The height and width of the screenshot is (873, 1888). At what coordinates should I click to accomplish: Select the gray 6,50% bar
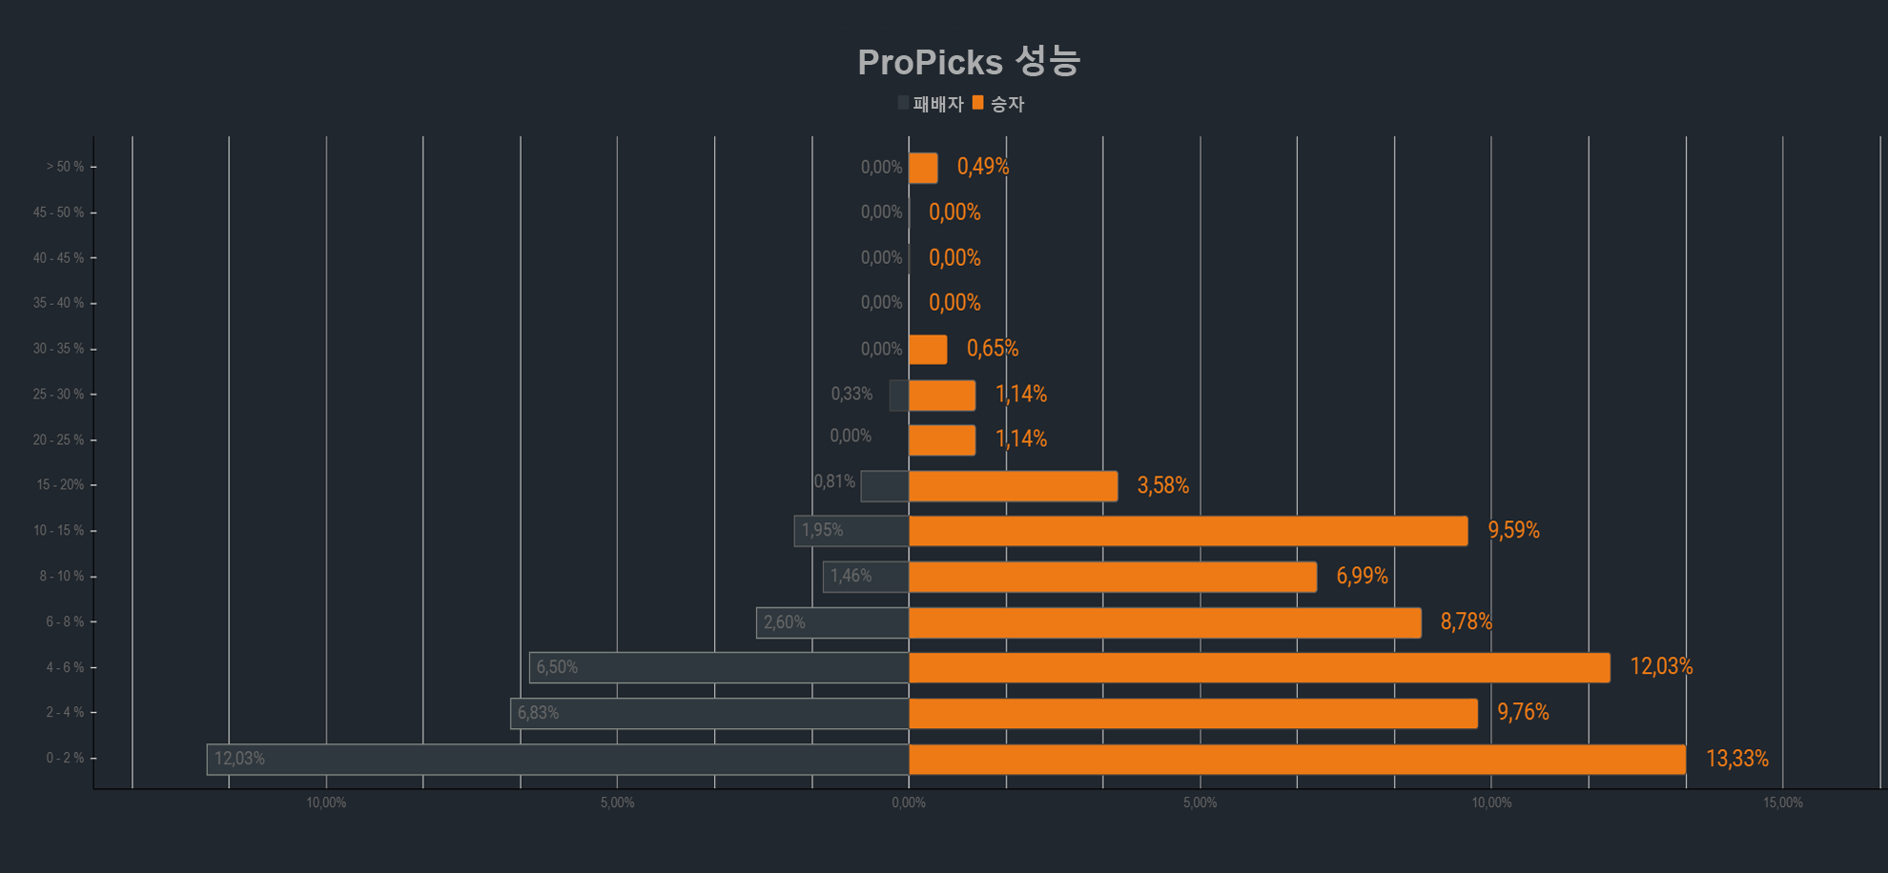click(x=719, y=668)
